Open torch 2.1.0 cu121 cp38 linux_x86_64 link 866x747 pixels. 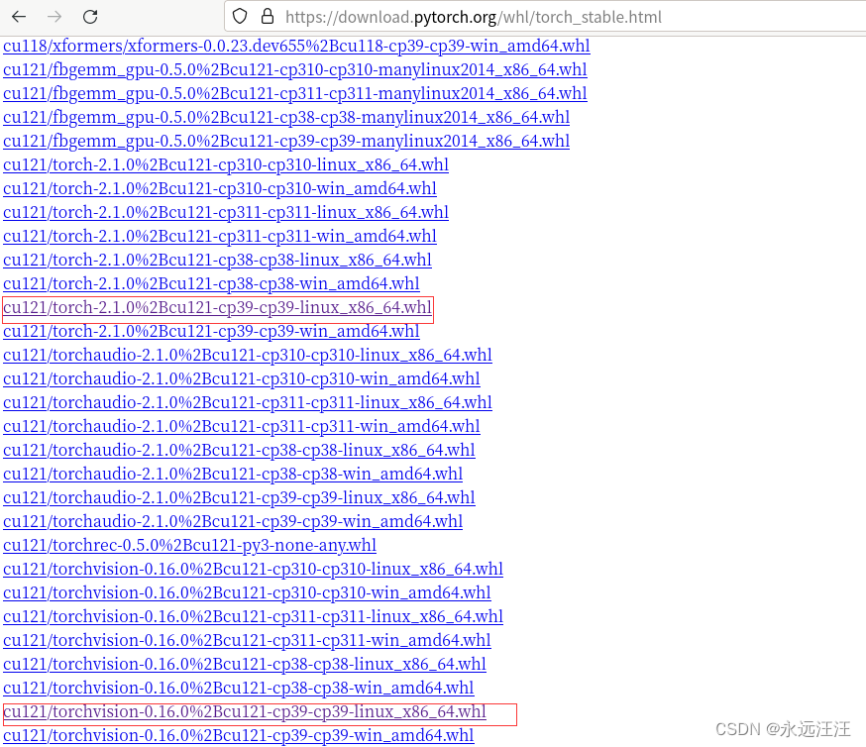217,260
